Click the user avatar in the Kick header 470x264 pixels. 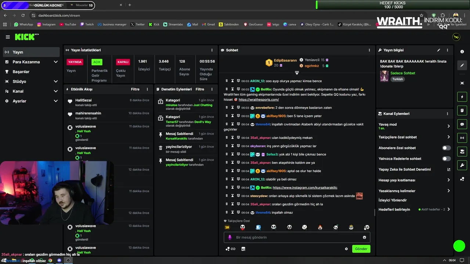point(456,37)
